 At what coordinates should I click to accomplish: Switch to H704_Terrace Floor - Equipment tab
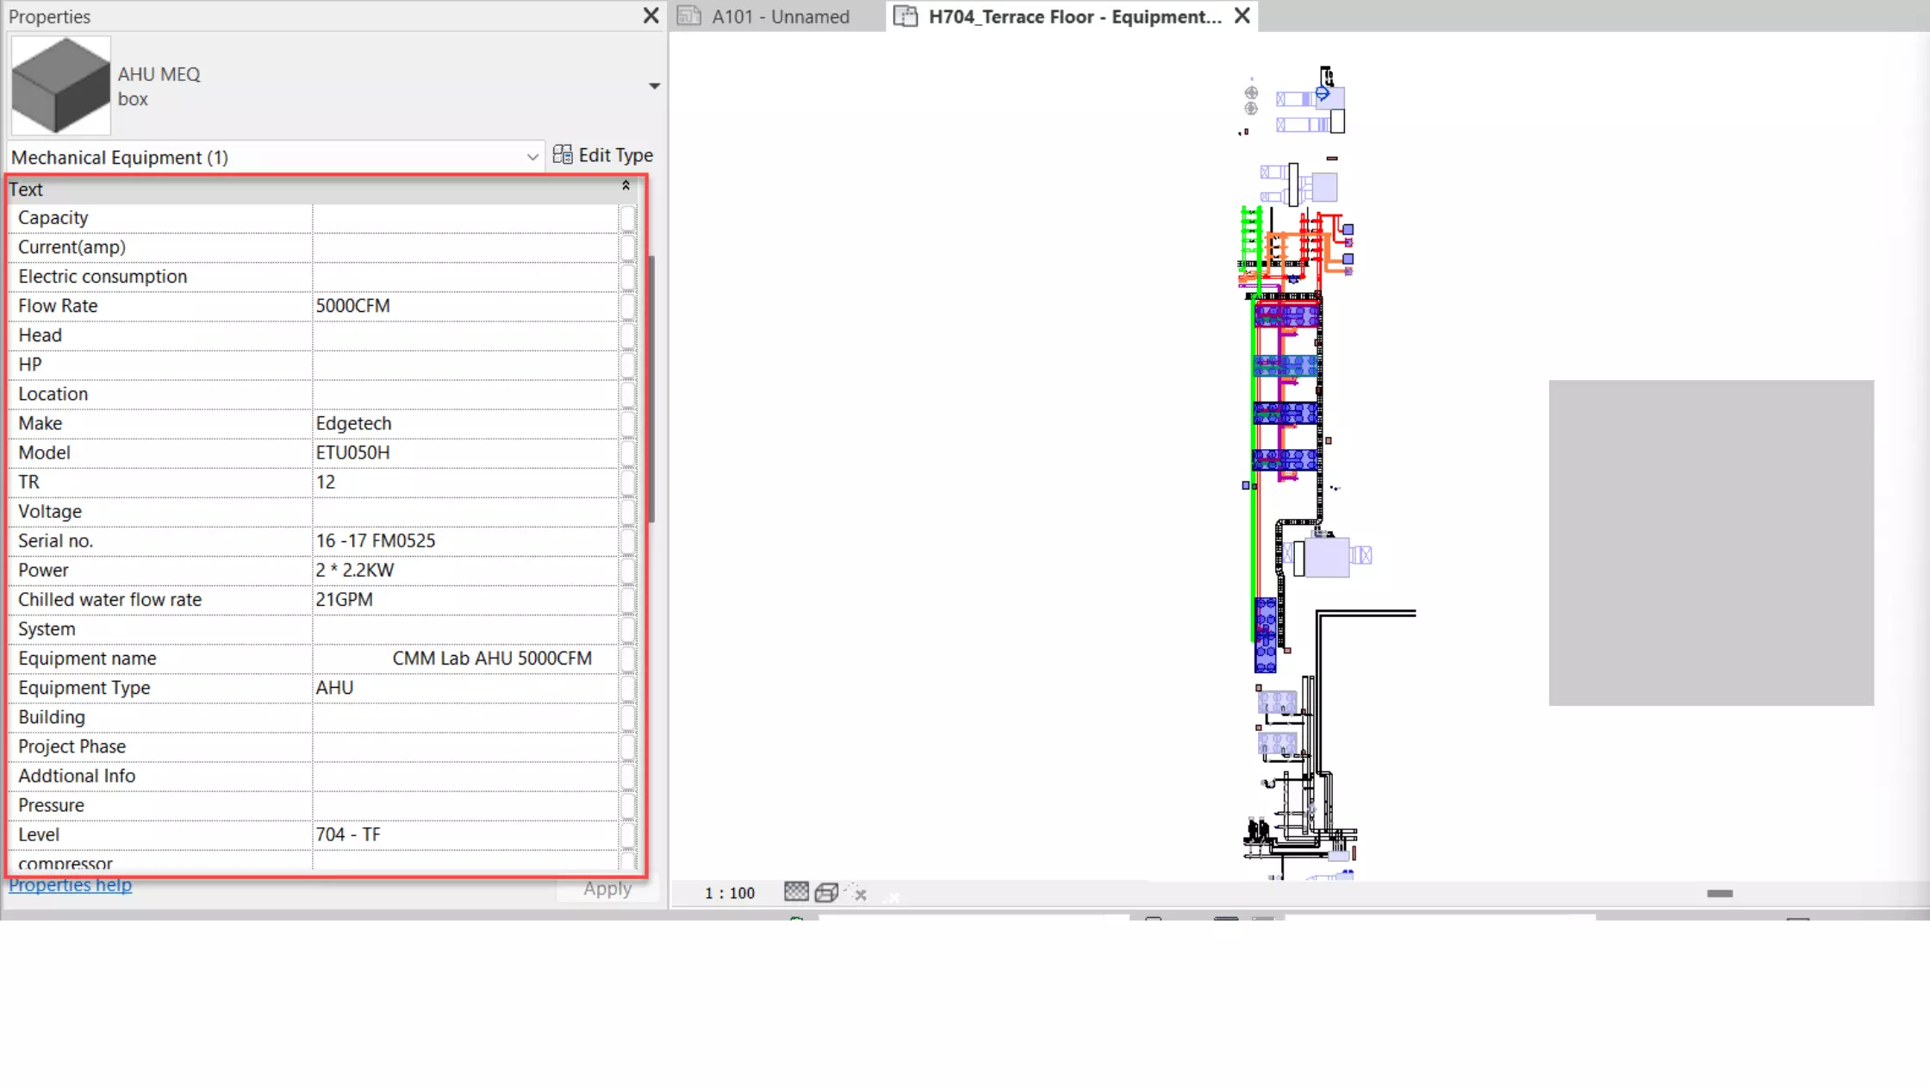click(1074, 16)
